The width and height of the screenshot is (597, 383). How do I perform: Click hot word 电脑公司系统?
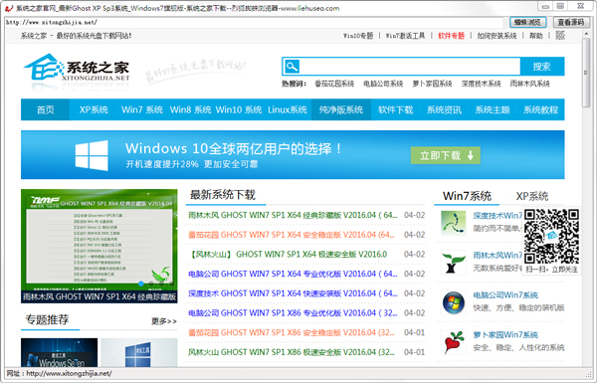coord(383,84)
